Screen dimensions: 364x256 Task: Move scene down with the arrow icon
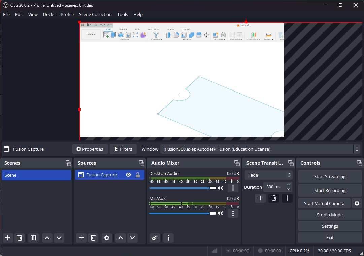click(59, 238)
